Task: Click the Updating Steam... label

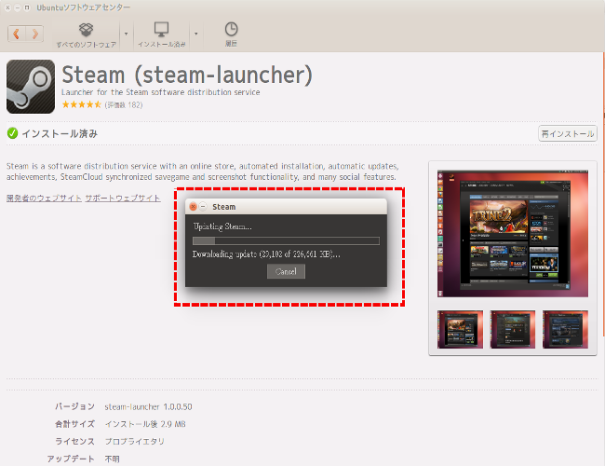Action: (x=222, y=226)
